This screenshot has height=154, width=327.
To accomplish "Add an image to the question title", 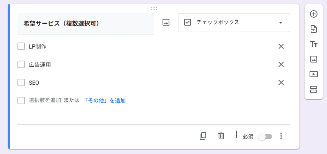I will tap(166, 22).
